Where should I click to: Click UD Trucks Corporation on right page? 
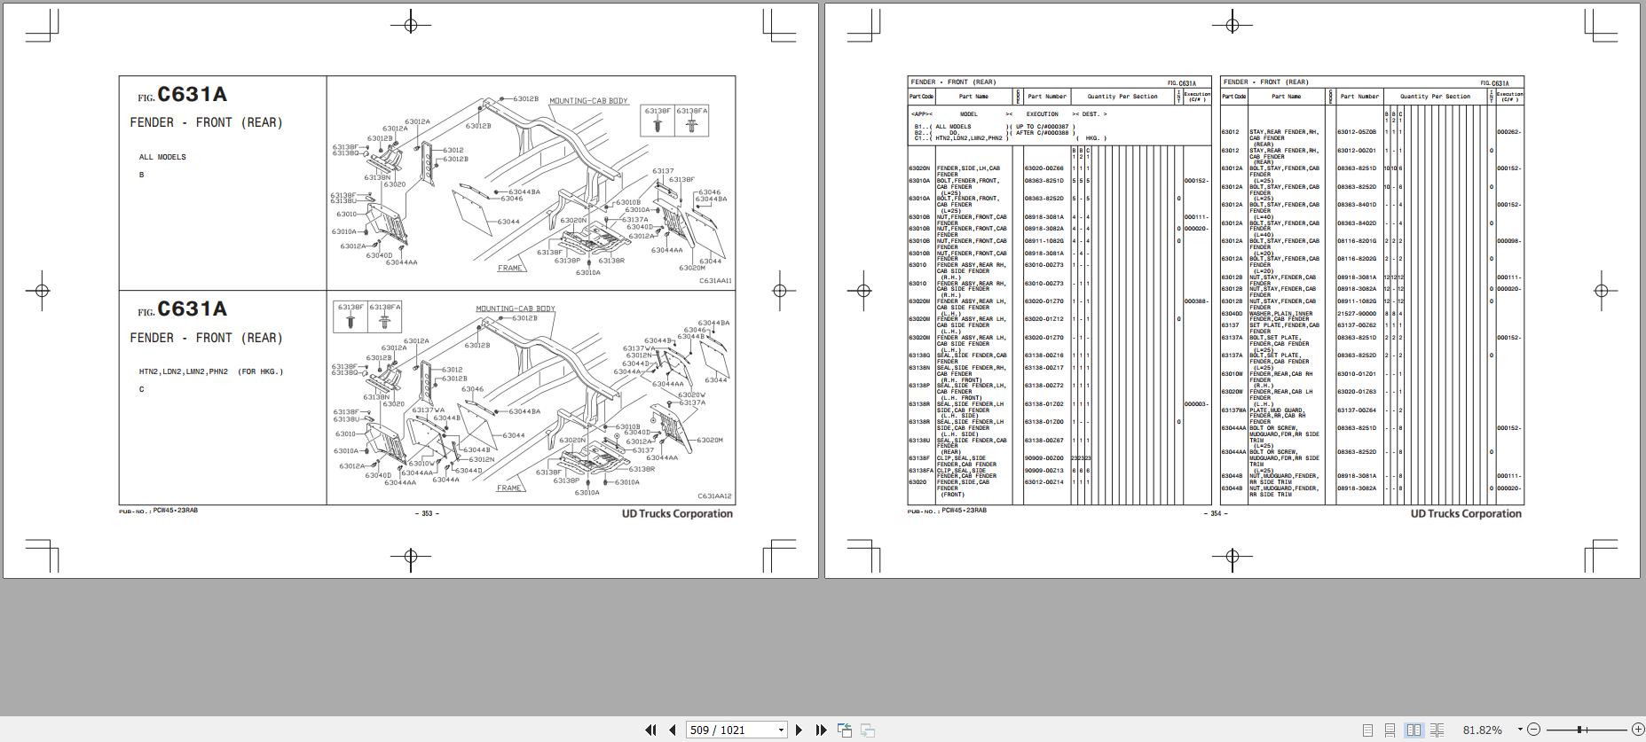click(x=1466, y=513)
